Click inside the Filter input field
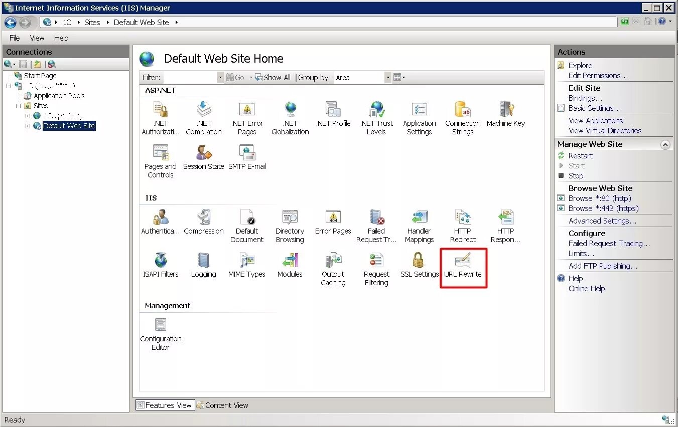Image resolution: width=678 pixels, height=427 pixels. point(190,78)
